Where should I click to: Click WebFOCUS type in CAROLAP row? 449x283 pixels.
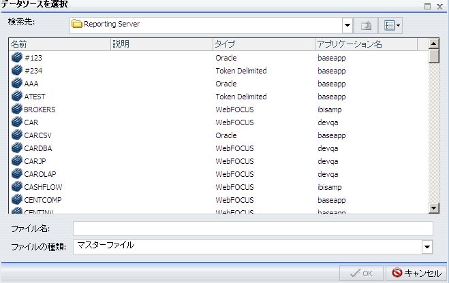tap(234, 174)
